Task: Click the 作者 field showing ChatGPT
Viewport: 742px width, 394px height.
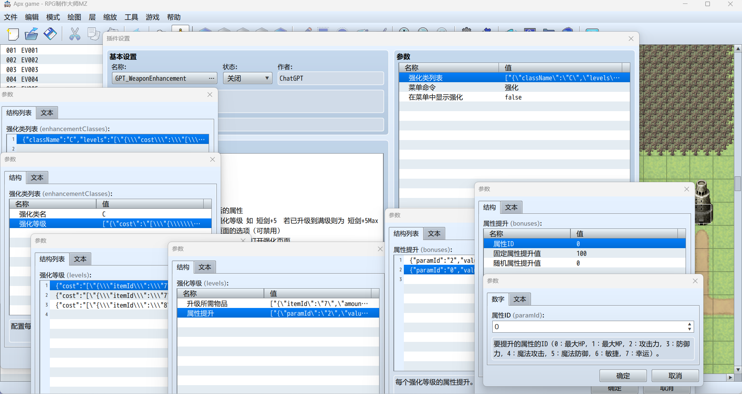Action: [330, 78]
